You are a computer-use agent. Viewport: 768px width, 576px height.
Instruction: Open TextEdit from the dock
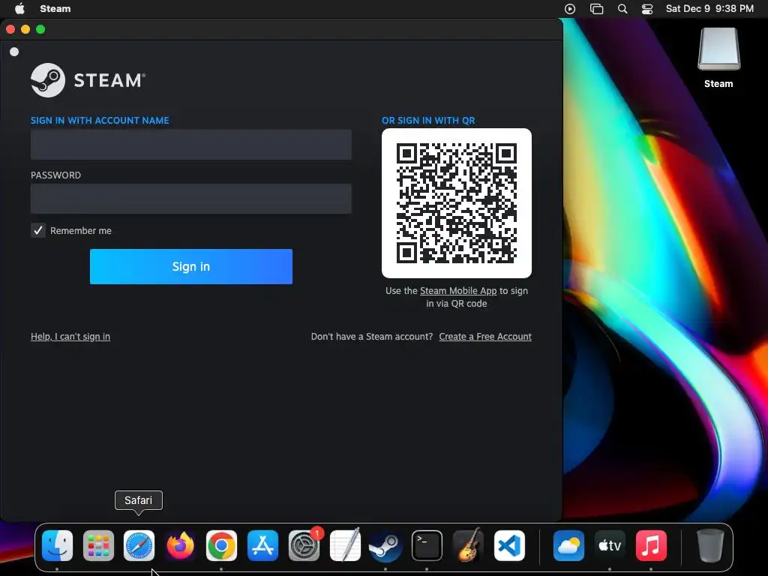pos(345,546)
